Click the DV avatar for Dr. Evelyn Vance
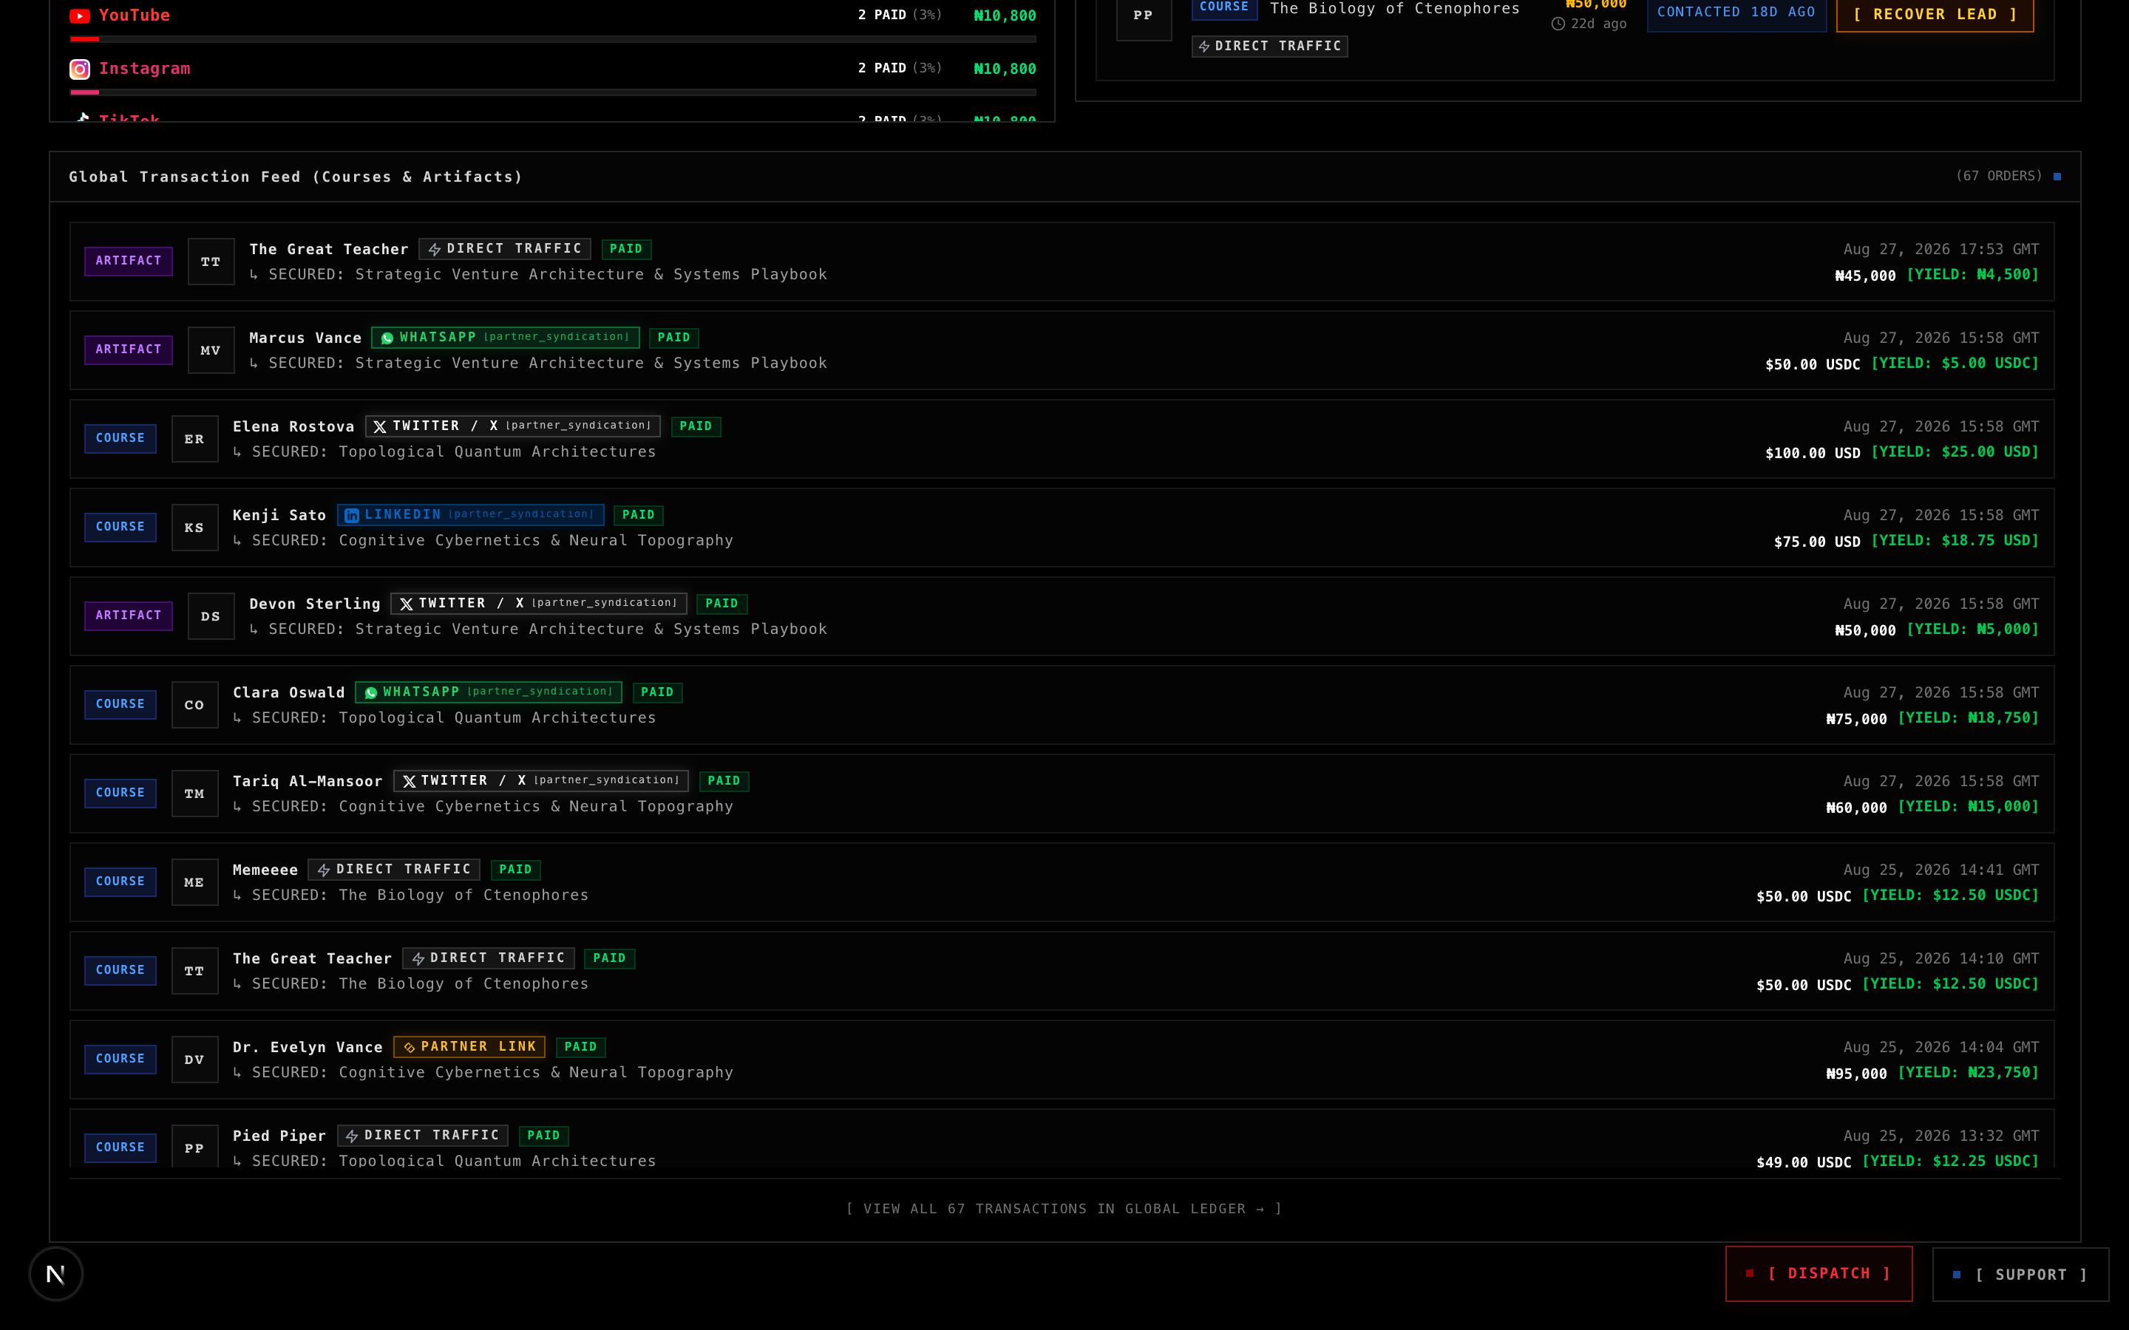Image resolution: width=2129 pixels, height=1330 pixels. tap(194, 1059)
